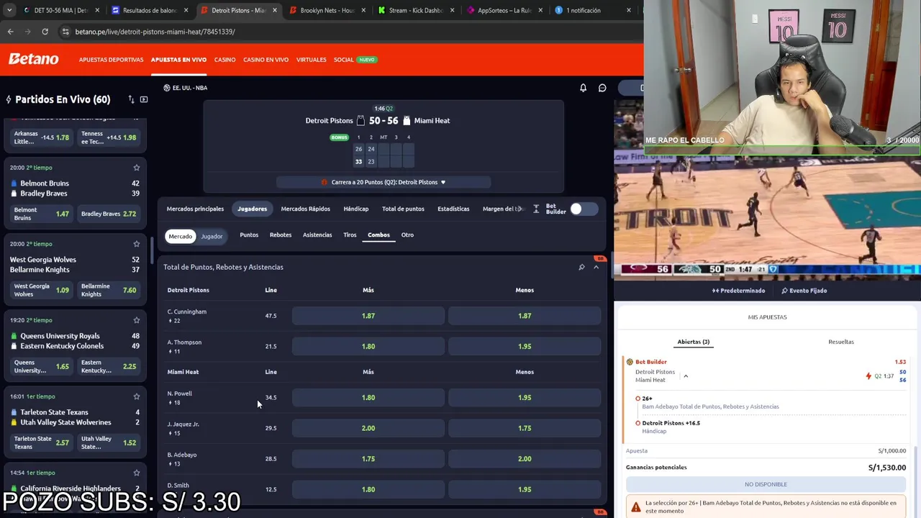This screenshot has width=921, height=518.
Task: Favorite the California Riverside Highlanders match star
Action: pyautogui.click(x=136, y=473)
